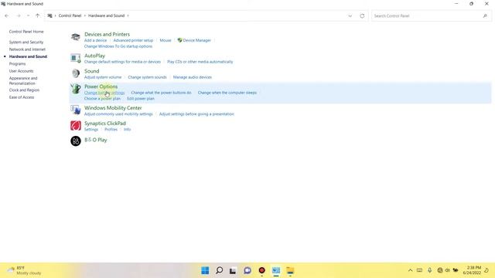Click the AutoPlay category icon
The width and height of the screenshot is (495, 278).
(76, 58)
